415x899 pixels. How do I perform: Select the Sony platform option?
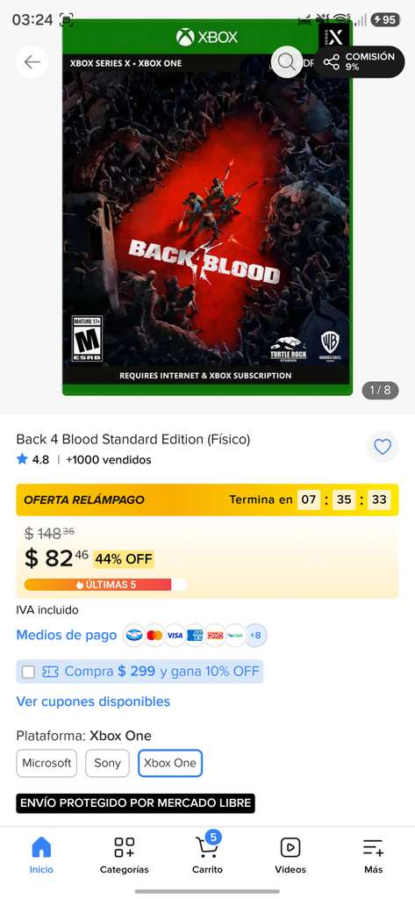107,763
